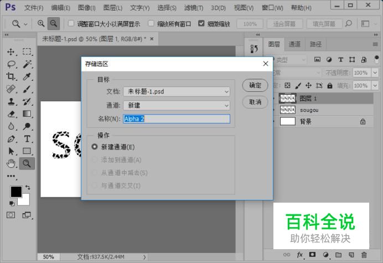Switch to the 路径 tab
The width and height of the screenshot is (383, 263).
coord(315,44)
